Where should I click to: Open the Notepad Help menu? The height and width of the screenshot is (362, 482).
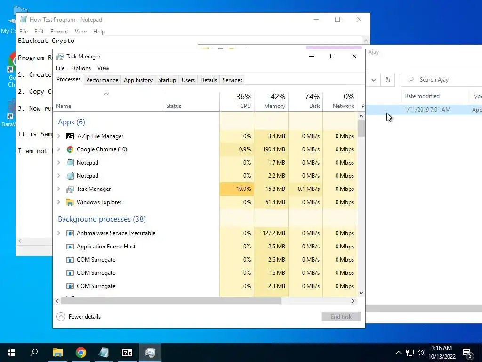tap(99, 32)
